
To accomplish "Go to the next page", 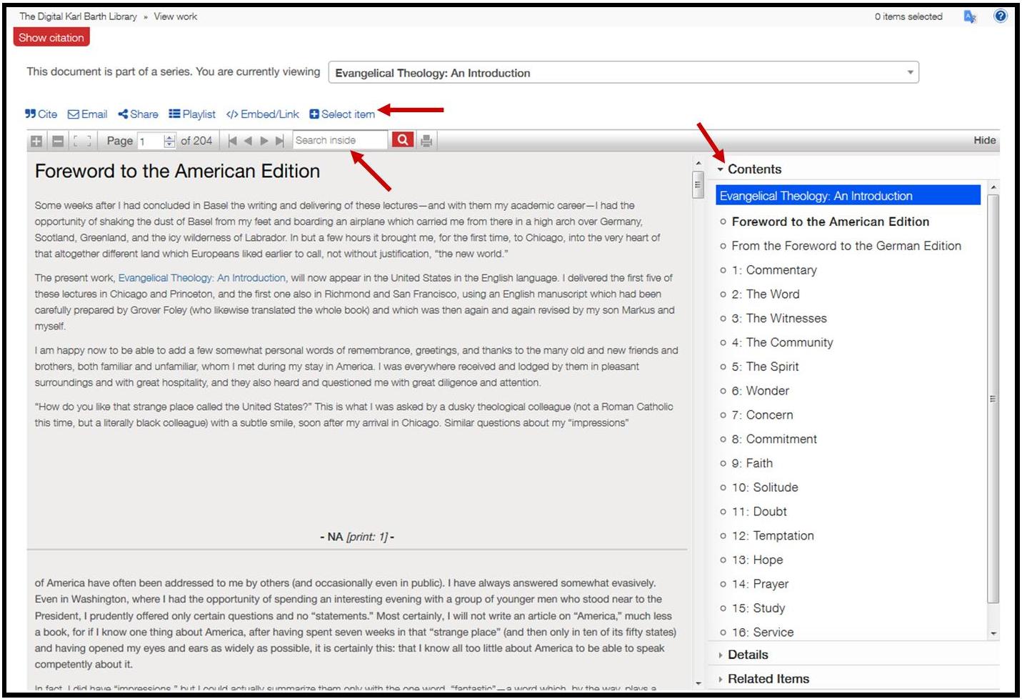I will coord(264,141).
